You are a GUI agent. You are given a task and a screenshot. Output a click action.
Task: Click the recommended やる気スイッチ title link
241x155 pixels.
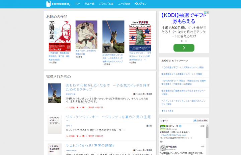point(113,58)
